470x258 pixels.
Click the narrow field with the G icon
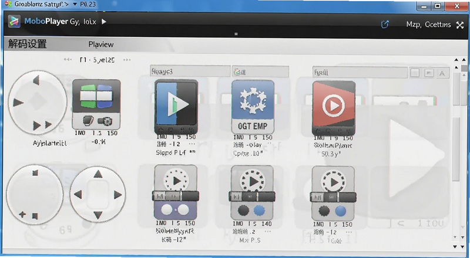tap(260, 72)
